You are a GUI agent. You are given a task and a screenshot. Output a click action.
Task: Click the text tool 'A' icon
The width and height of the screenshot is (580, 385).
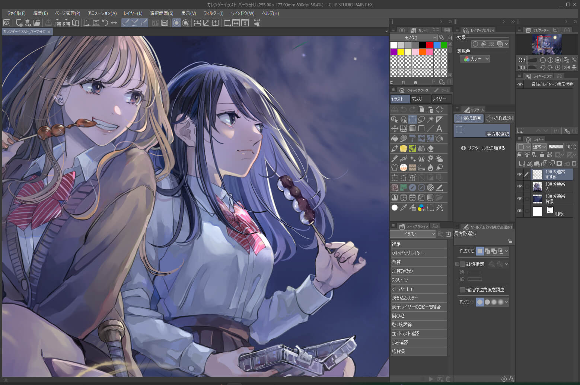439,129
